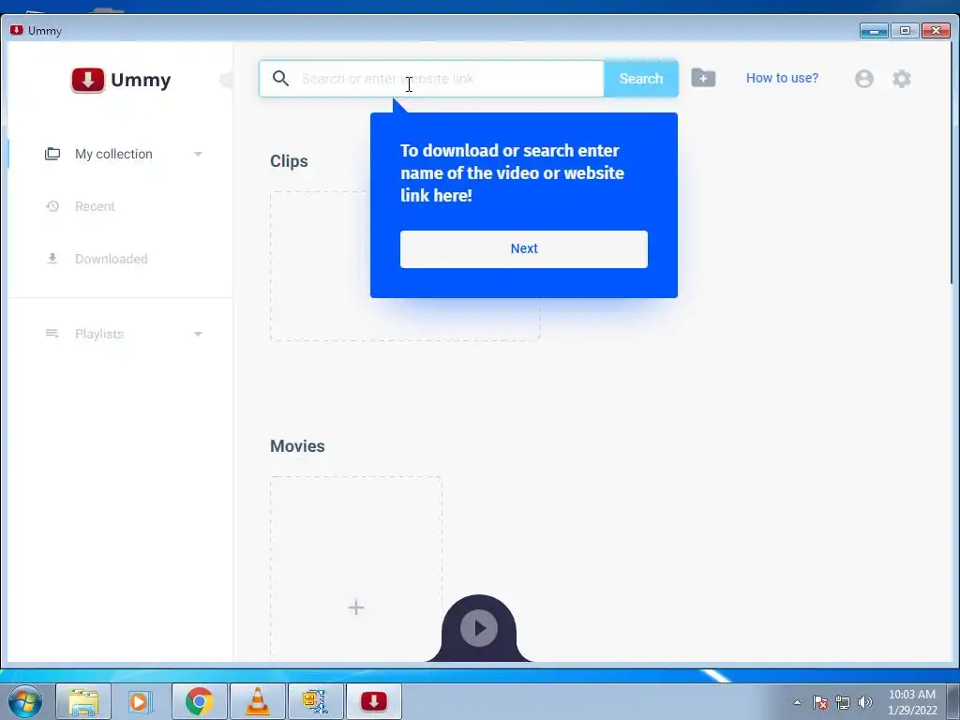Expand the Playlists dropdown arrow

coord(198,334)
